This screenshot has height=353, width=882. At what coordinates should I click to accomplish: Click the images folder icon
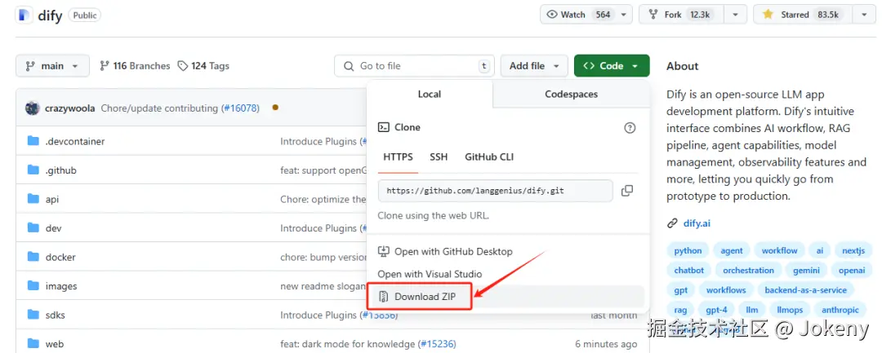click(33, 285)
